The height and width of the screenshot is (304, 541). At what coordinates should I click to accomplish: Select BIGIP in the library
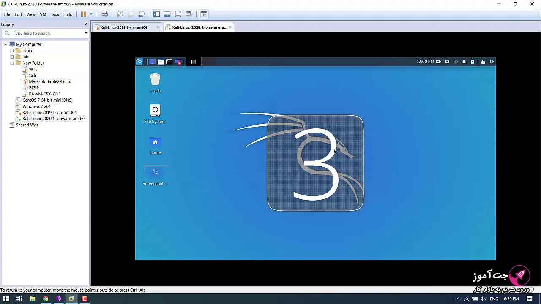pyautogui.click(x=34, y=88)
